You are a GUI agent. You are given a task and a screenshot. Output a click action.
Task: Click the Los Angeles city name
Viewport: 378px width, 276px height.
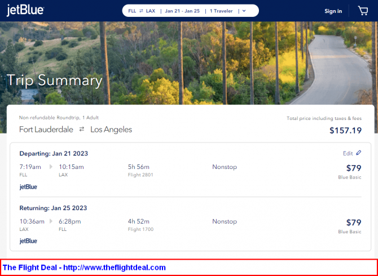point(111,130)
